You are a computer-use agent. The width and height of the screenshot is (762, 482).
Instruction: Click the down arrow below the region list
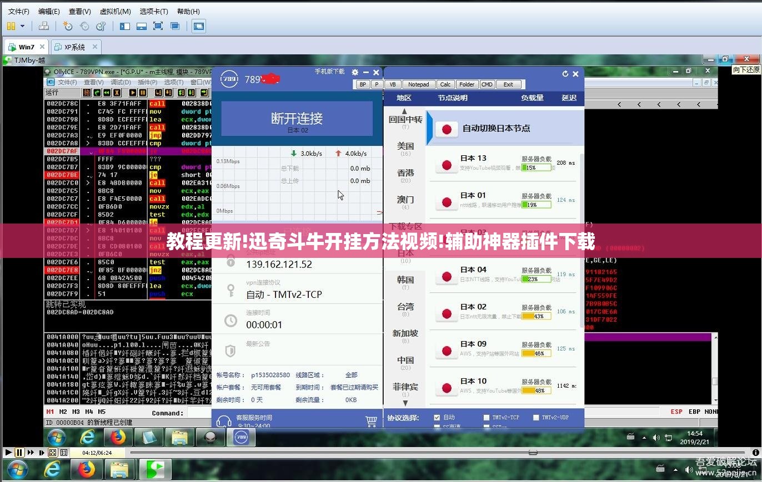(405, 403)
